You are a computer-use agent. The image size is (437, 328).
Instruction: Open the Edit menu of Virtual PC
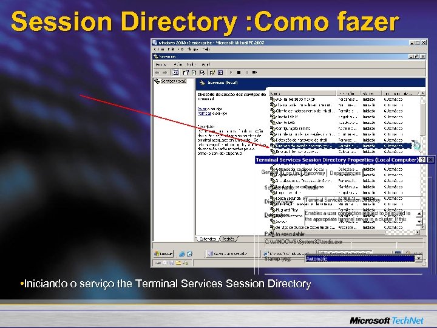(171, 49)
